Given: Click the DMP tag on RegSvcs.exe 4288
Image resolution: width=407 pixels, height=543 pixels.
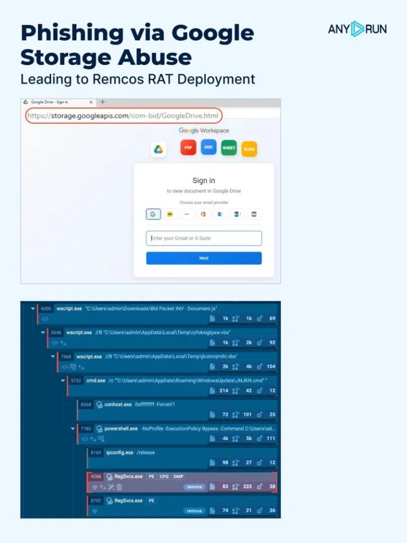Looking at the screenshot, I should 179,477.
